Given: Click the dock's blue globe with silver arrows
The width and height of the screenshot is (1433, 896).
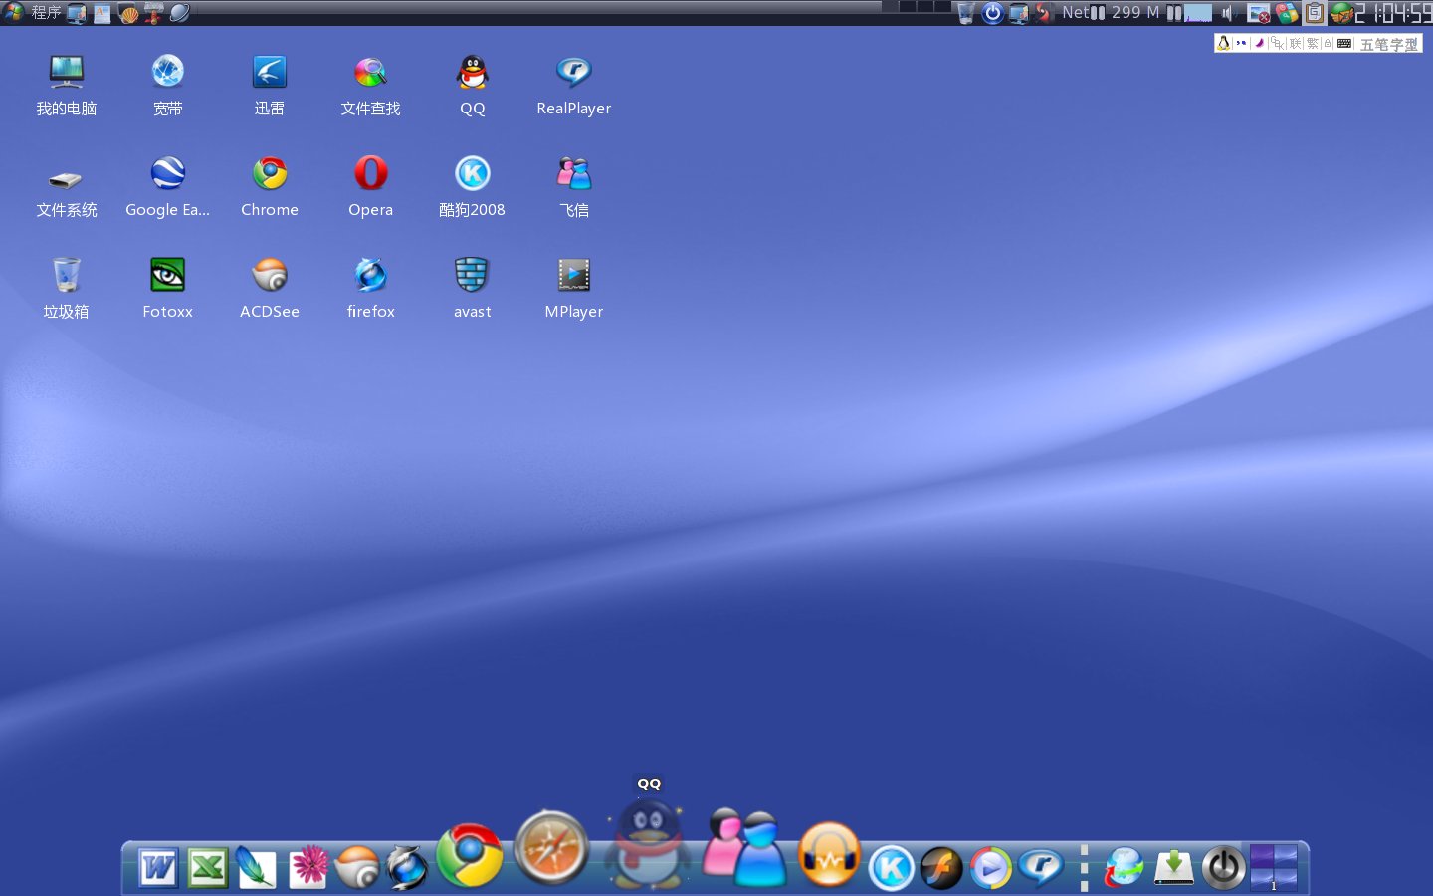Looking at the screenshot, I should pos(407,868).
